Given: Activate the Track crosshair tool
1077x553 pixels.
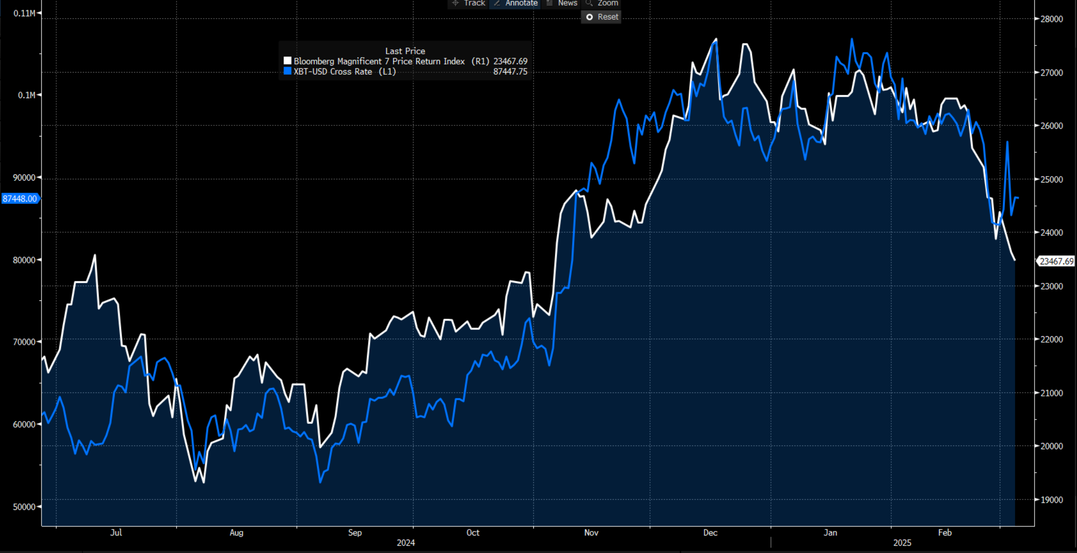Looking at the screenshot, I should pos(468,4).
